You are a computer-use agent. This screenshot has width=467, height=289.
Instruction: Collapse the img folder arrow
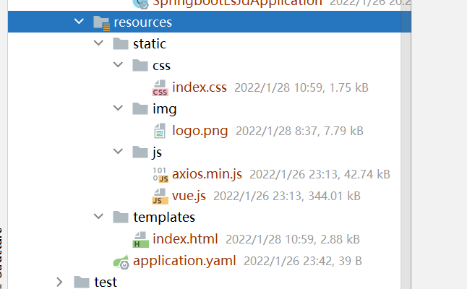[118, 109]
